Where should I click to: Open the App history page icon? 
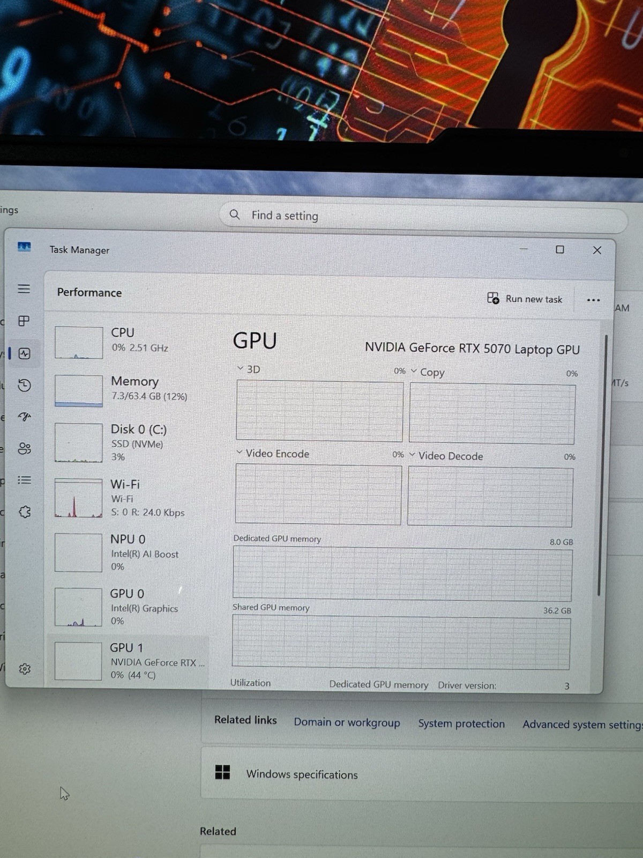tap(24, 385)
